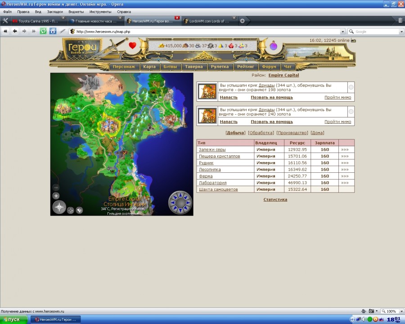The image size is (405, 324).
Task: Click the purple mana potion icon
Action: (x=274, y=46)
